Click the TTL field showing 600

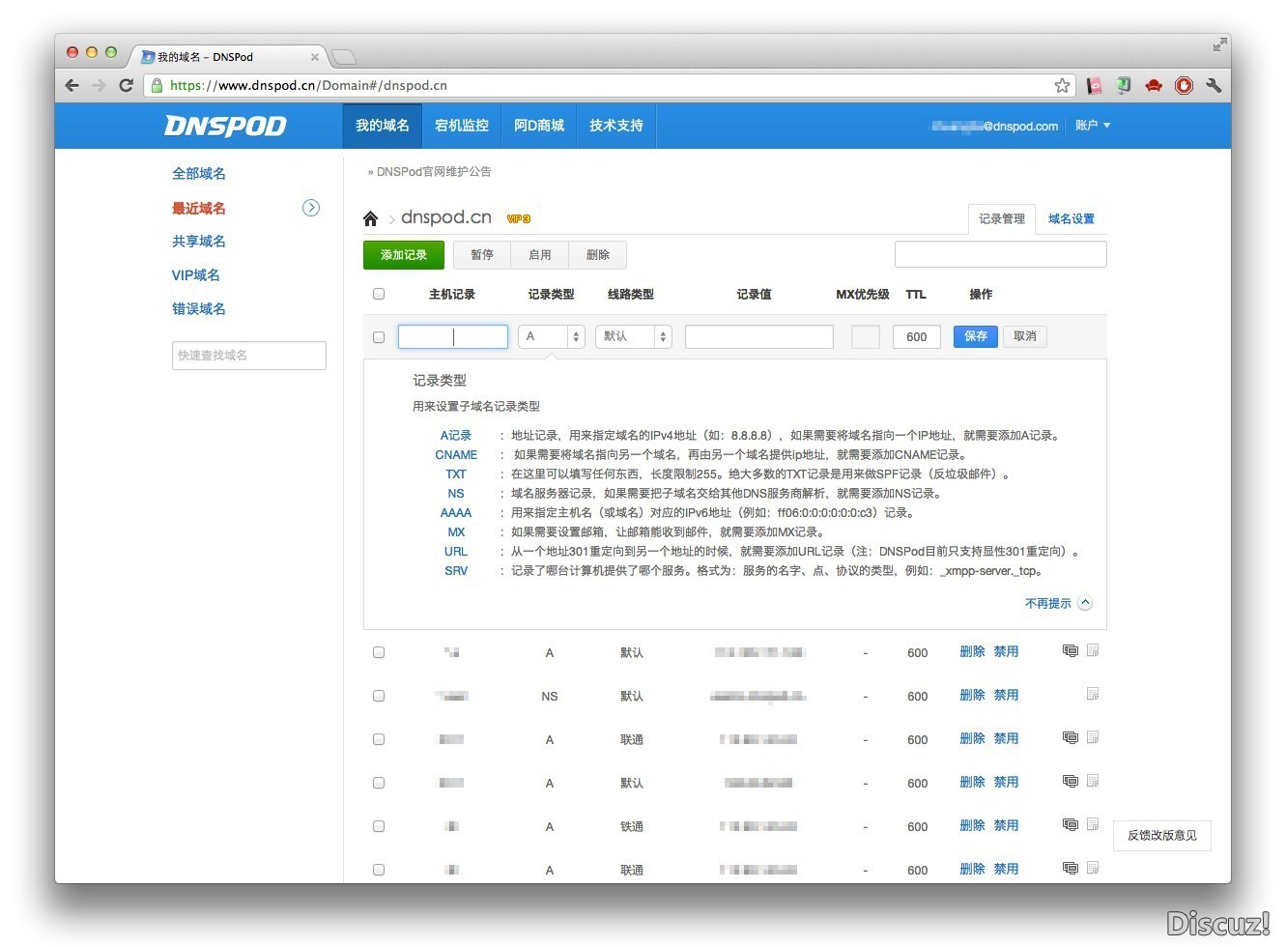917,336
